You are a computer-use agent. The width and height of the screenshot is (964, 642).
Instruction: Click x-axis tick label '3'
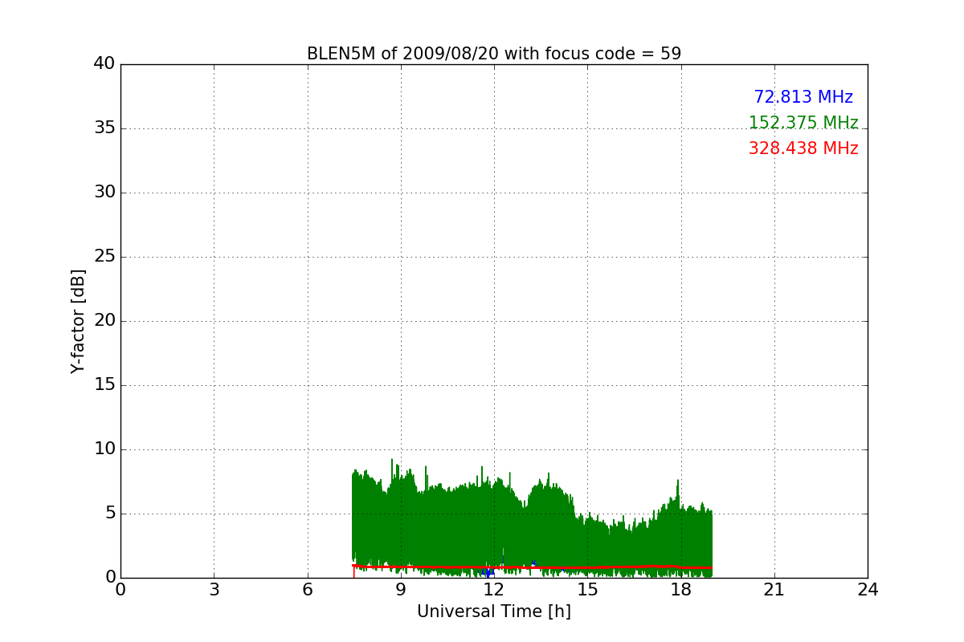point(214,590)
